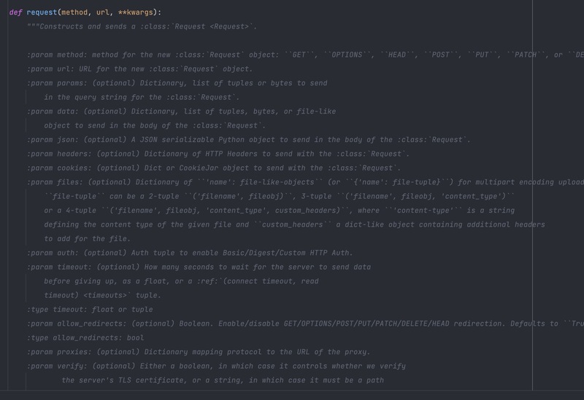Click the ':param files:' docstring line
584x400 pixels.
pos(305,181)
